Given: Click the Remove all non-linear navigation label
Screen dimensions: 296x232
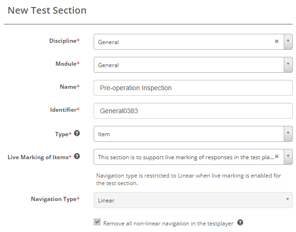Looking at the screenshot, I should (168, 224).
